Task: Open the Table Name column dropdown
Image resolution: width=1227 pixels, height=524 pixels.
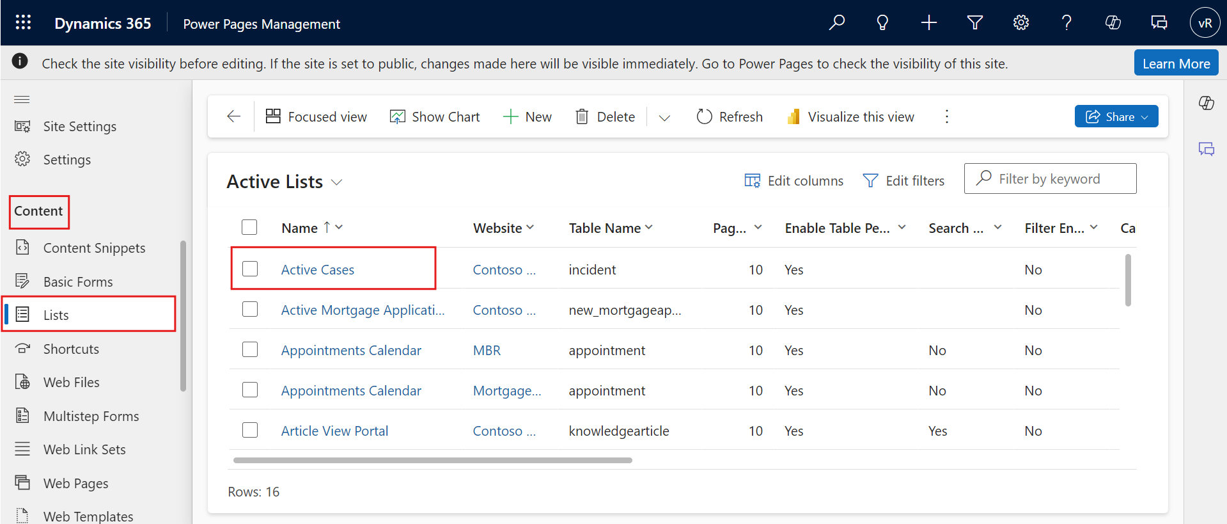Action: tap(649, 228)
